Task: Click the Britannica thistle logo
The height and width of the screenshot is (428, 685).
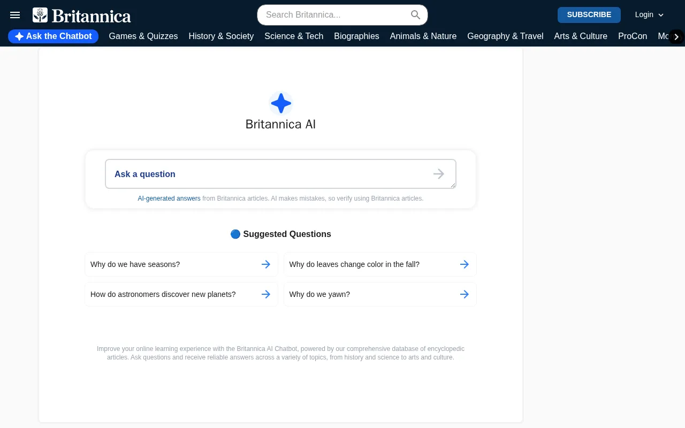Action: (40, 15)
